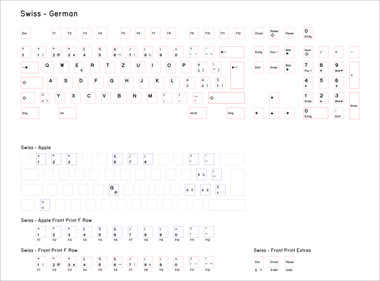
Task: Click the Z key
Action: 125,67
